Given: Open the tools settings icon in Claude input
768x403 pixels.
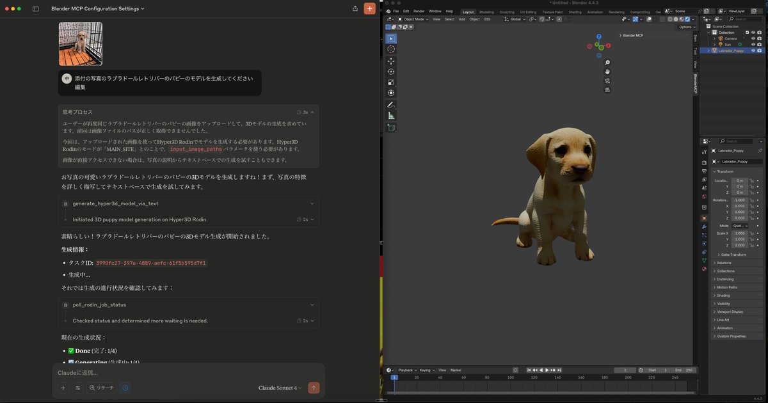Looking at the screenshot, I should pyautogui.click(x=77, y=388).
